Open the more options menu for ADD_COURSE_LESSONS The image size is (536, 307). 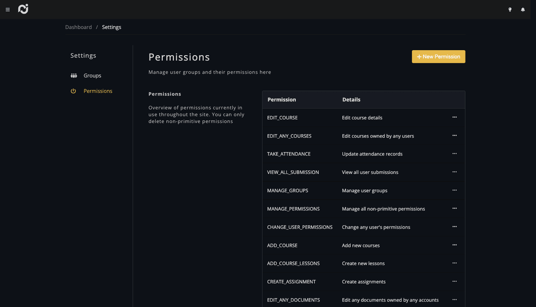(454, 263)
